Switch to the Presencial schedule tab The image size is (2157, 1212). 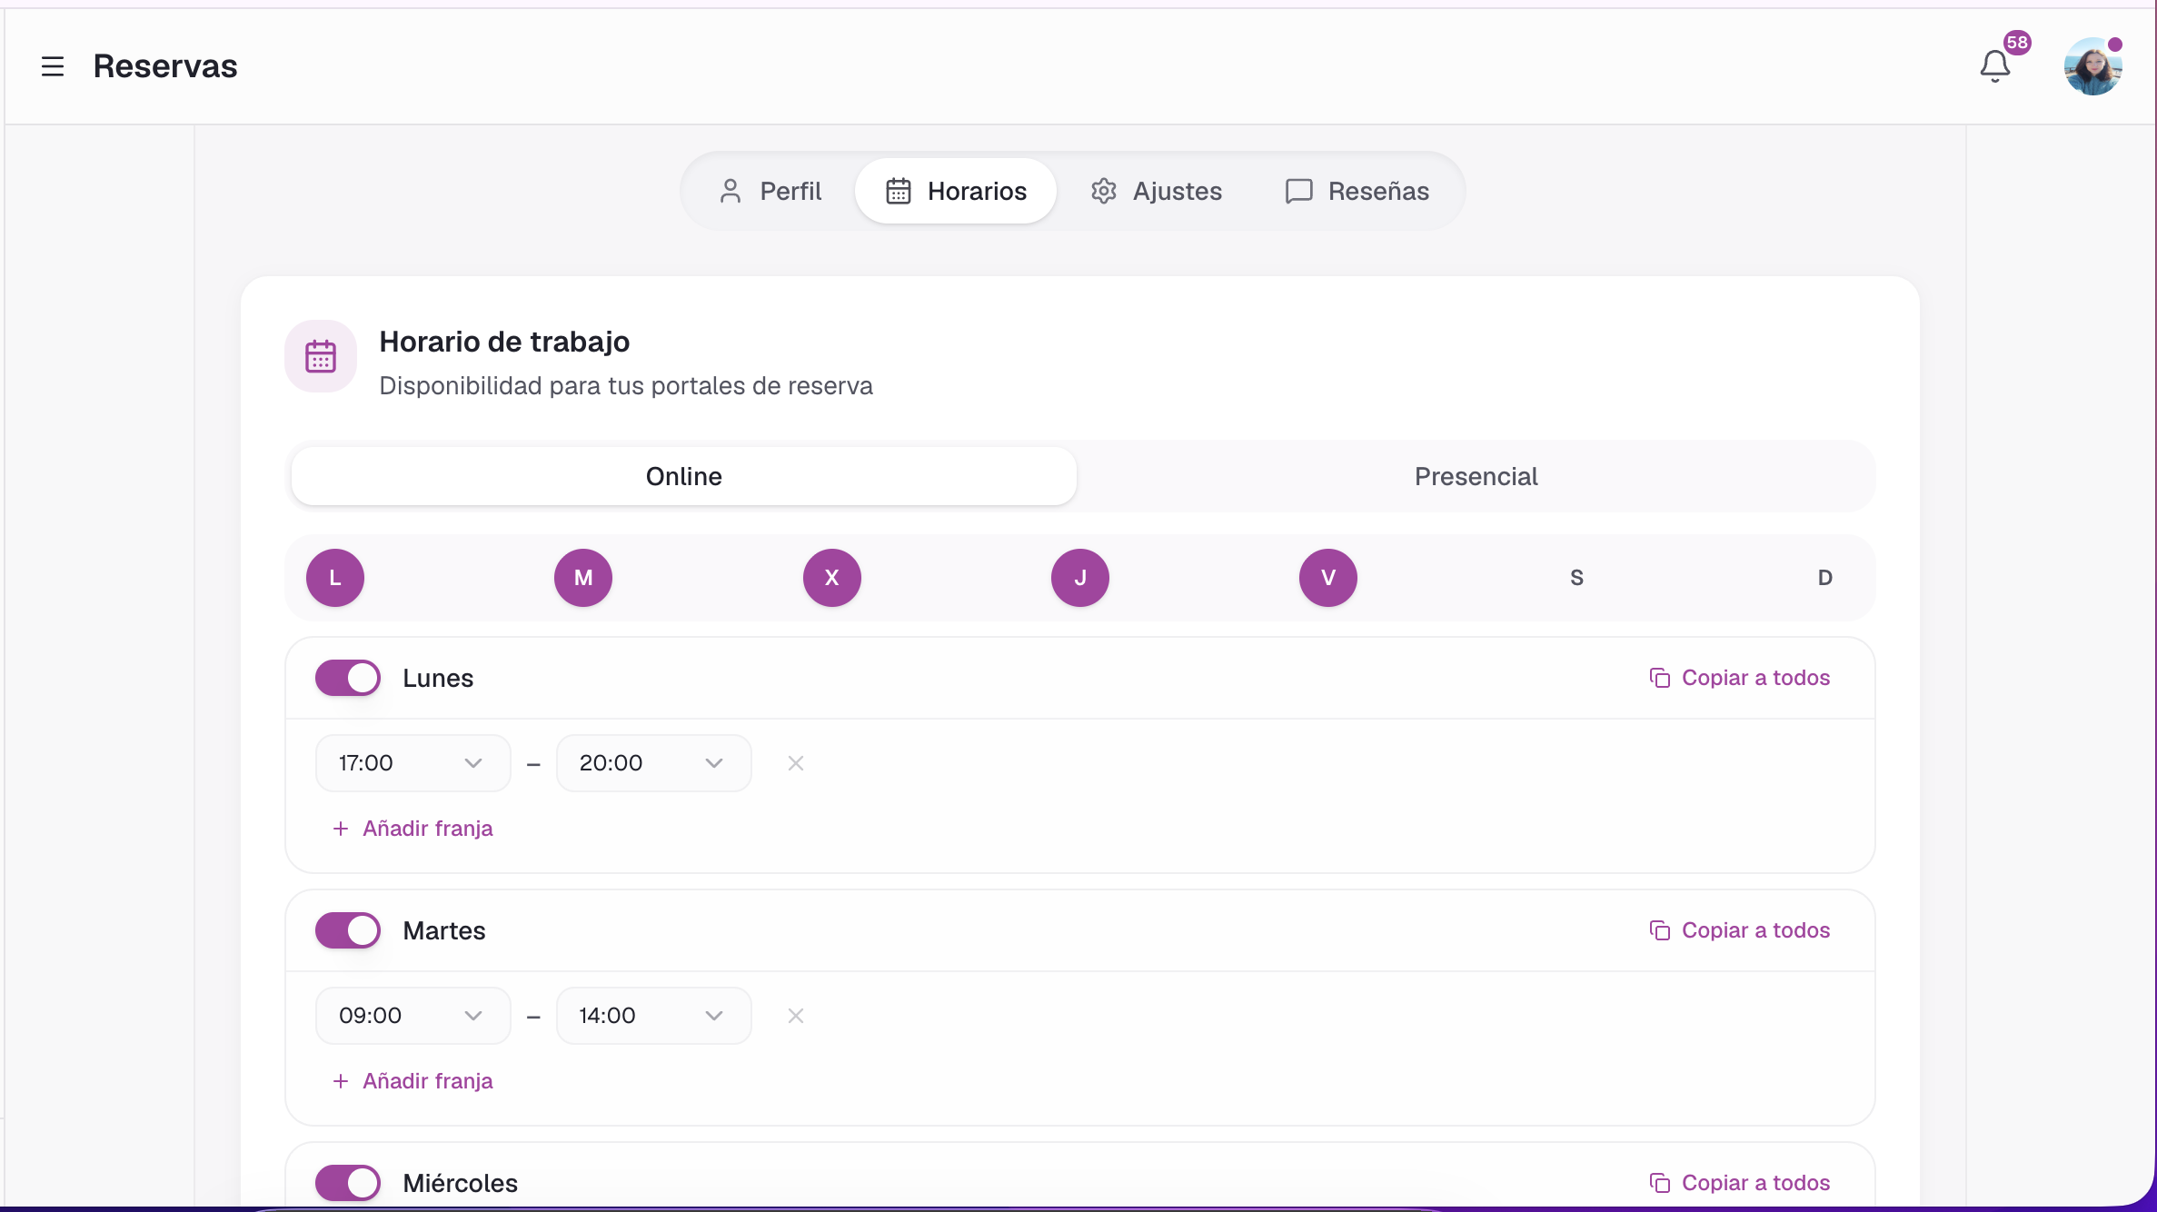click(x=1476, y=476)
